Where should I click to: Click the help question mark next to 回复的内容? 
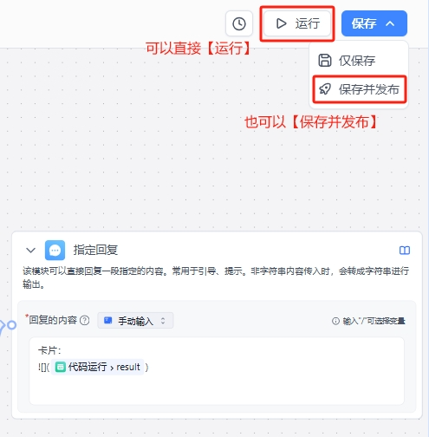point(84,320)
